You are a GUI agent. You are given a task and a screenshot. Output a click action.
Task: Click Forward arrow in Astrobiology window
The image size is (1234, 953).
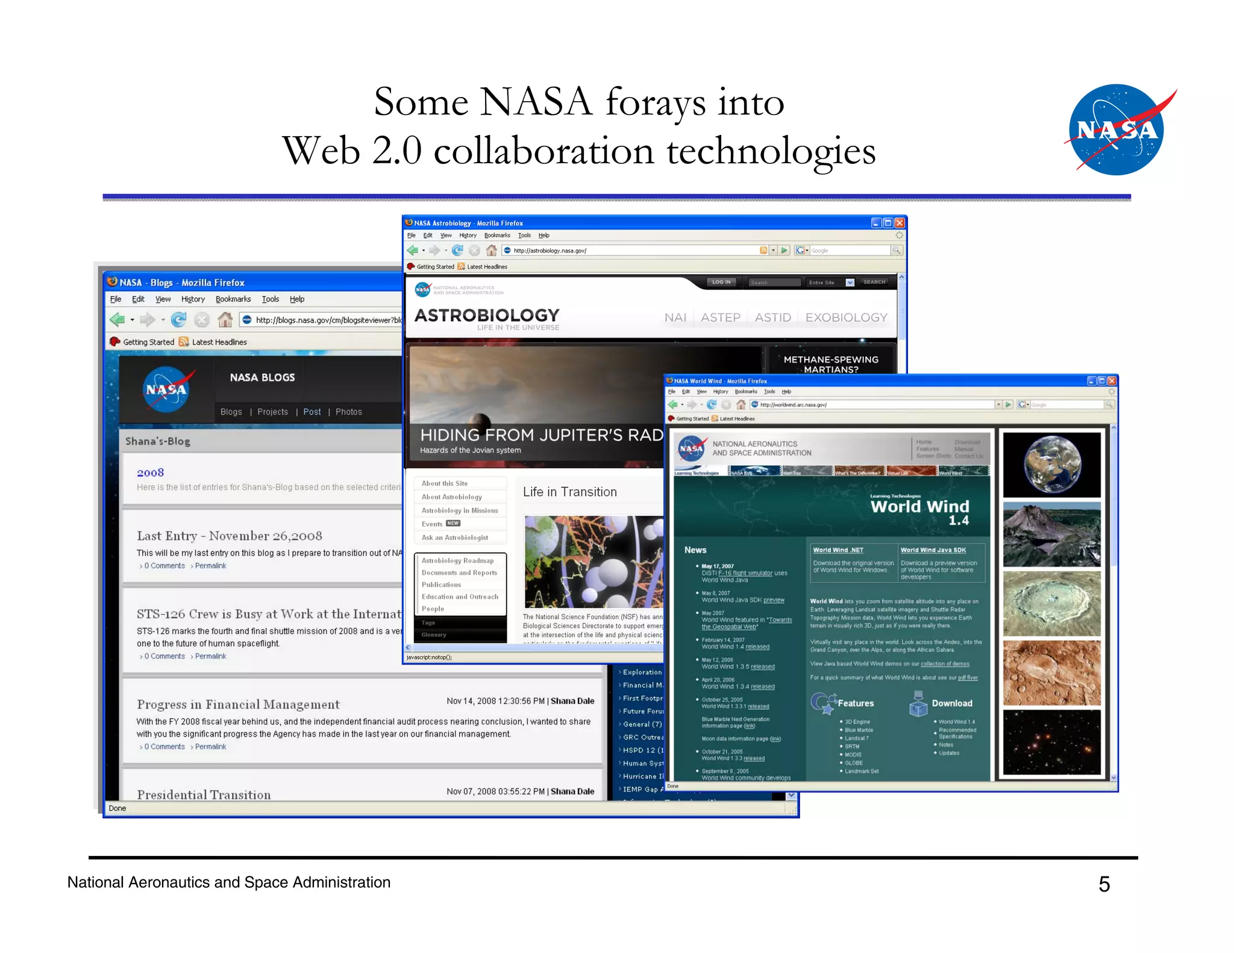[434, 251]
